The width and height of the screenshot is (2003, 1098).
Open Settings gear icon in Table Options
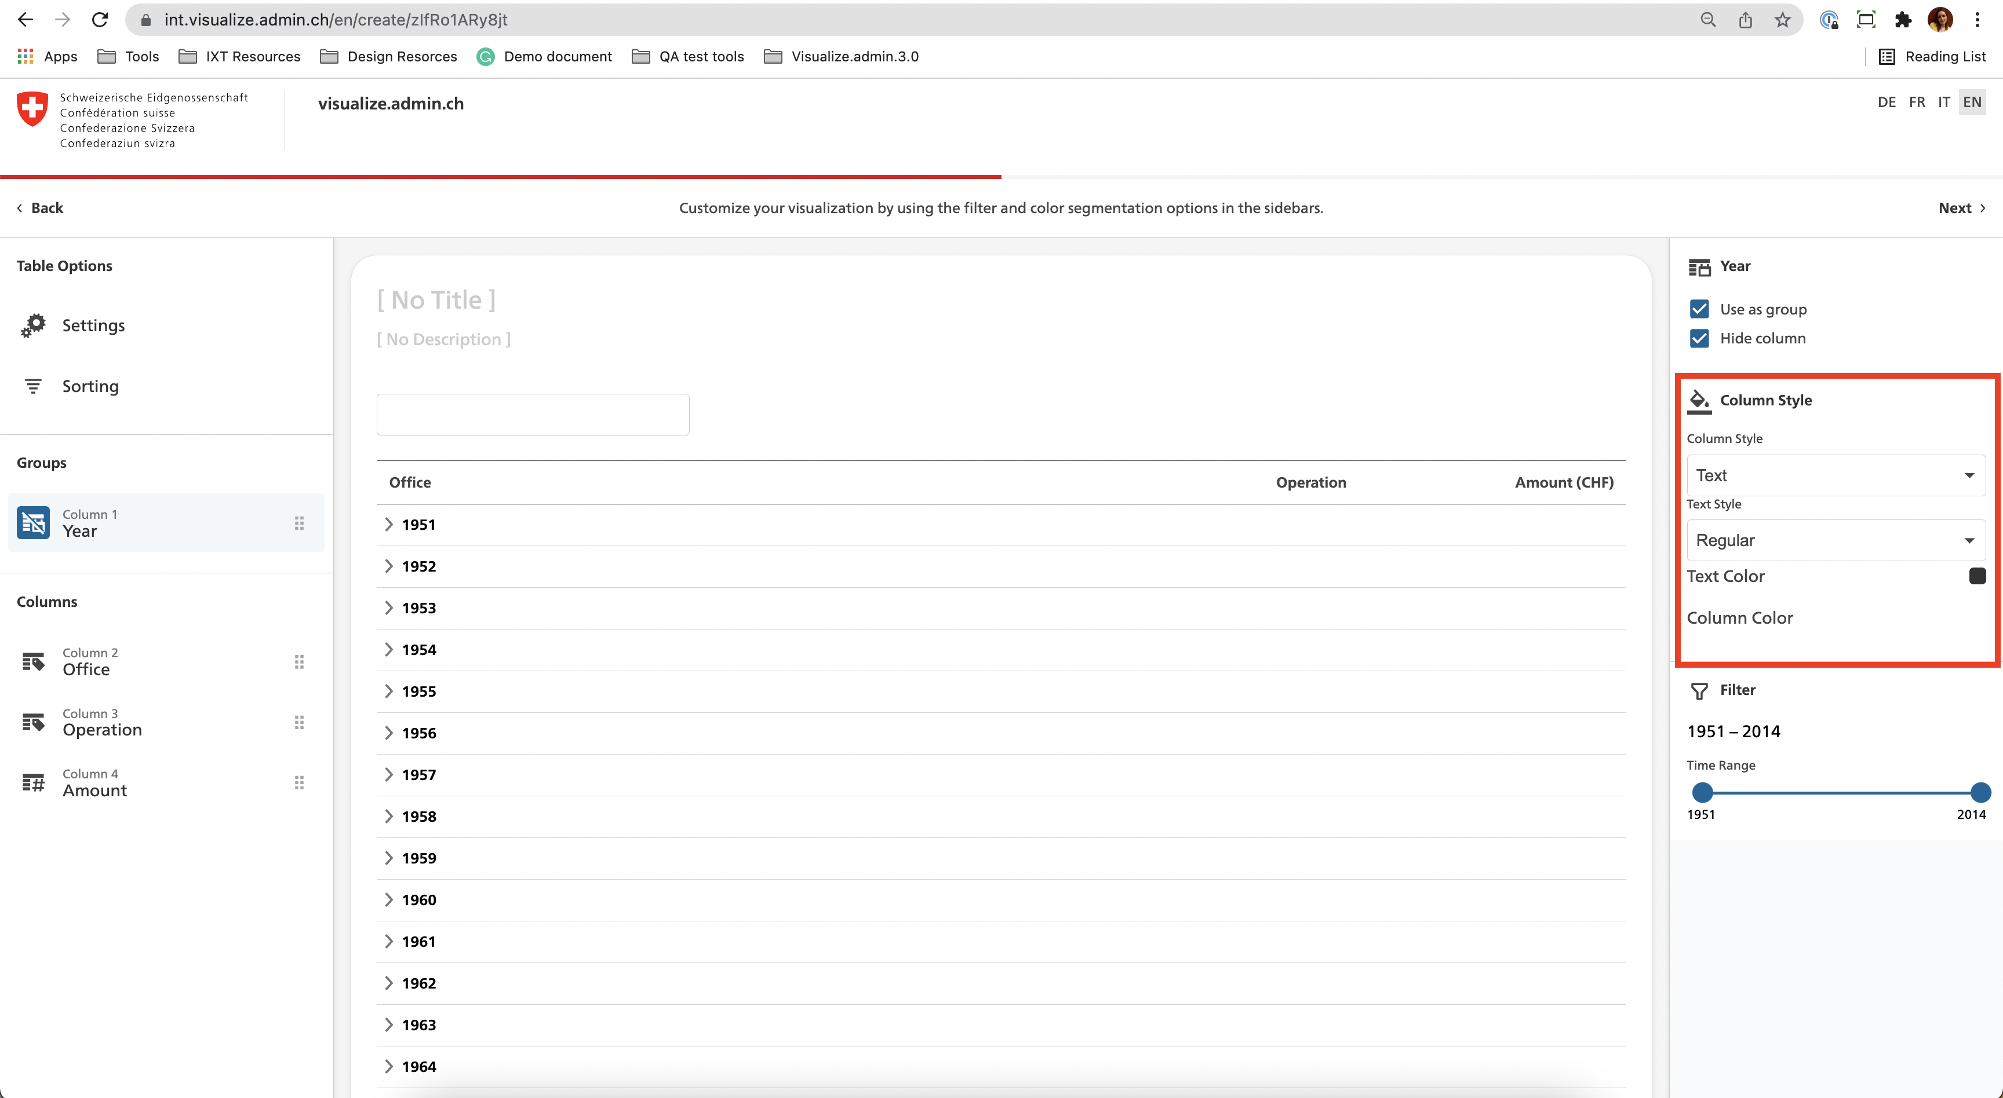tap(34, 325)
